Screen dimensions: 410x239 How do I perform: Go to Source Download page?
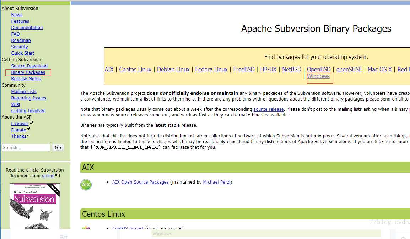point(29,66)
